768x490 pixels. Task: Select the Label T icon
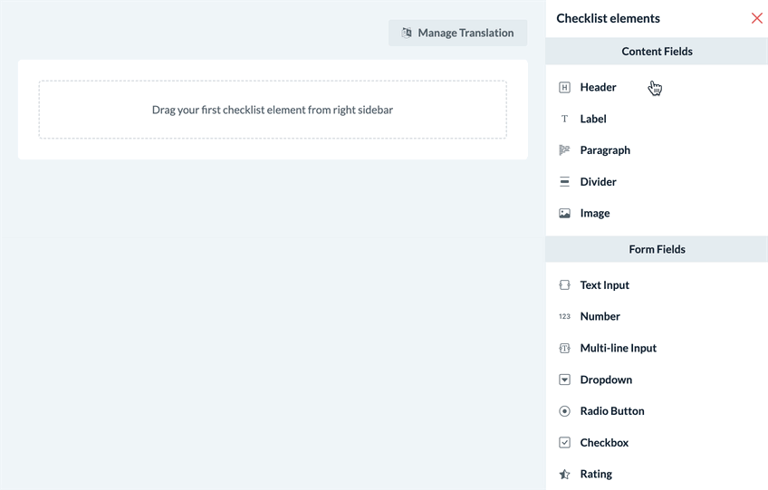564,119
